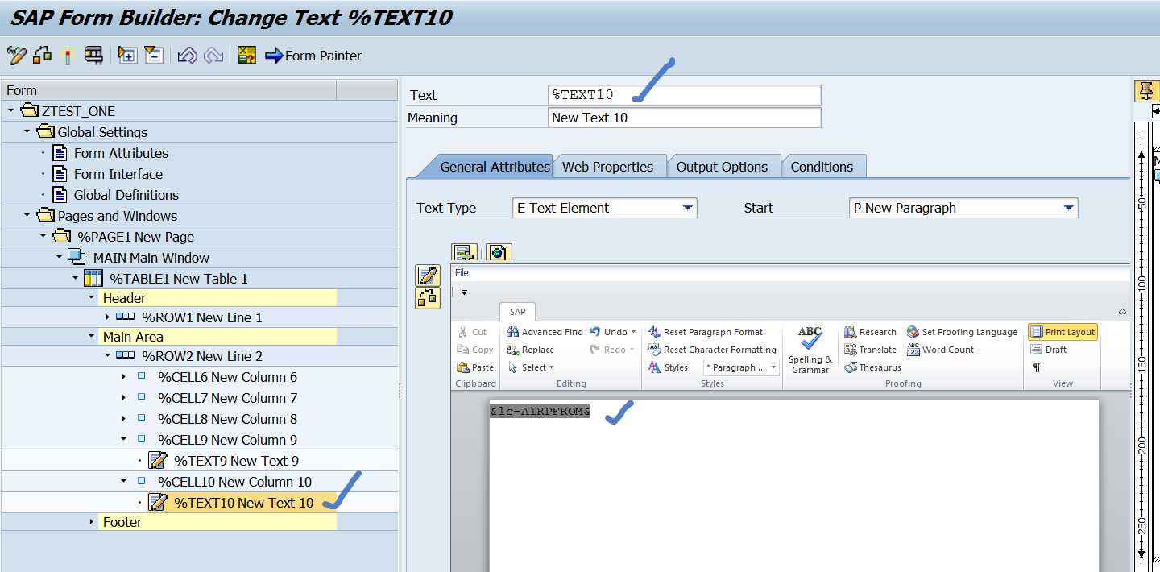Screen dimensions: 1160x572
Task: Toggle Print Layout view mode
Action: pos(1063,331)
